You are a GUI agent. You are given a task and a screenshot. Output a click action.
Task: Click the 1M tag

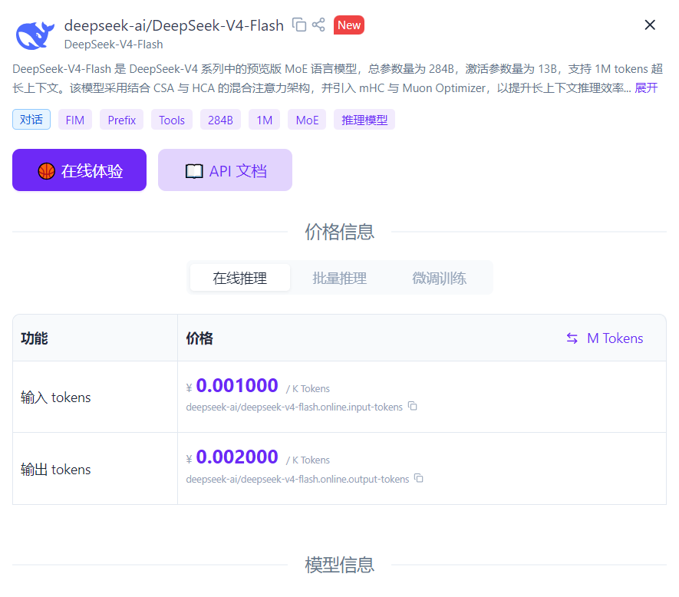click(x=264, y=120)
